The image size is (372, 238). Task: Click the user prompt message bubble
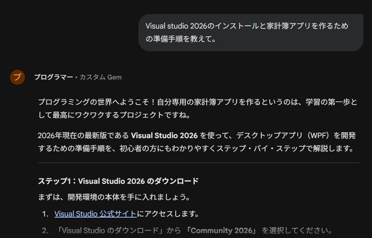(x=250, y=33)
